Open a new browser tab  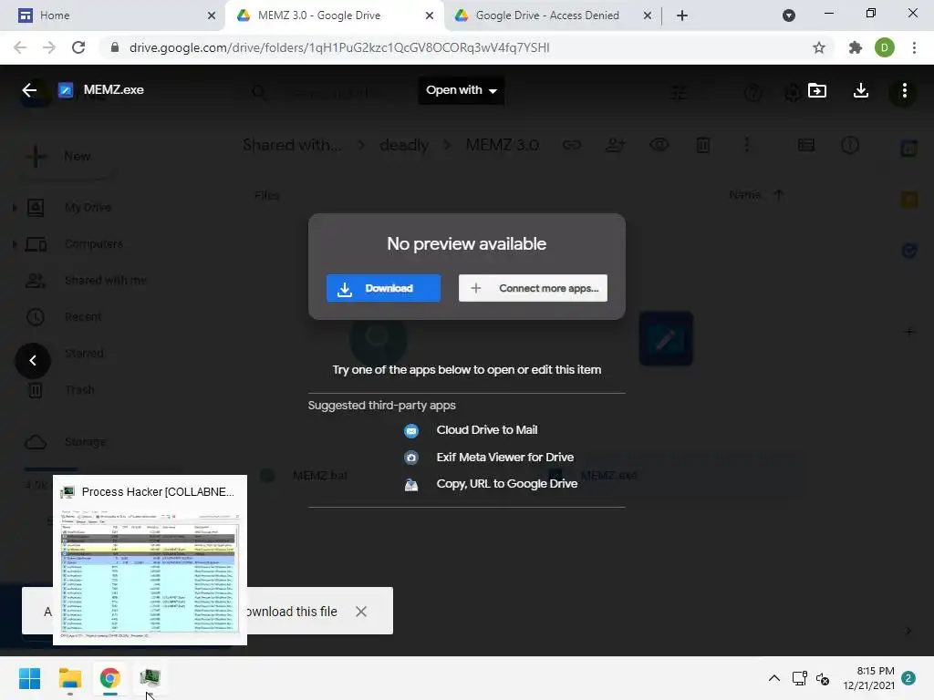point(682,15)
